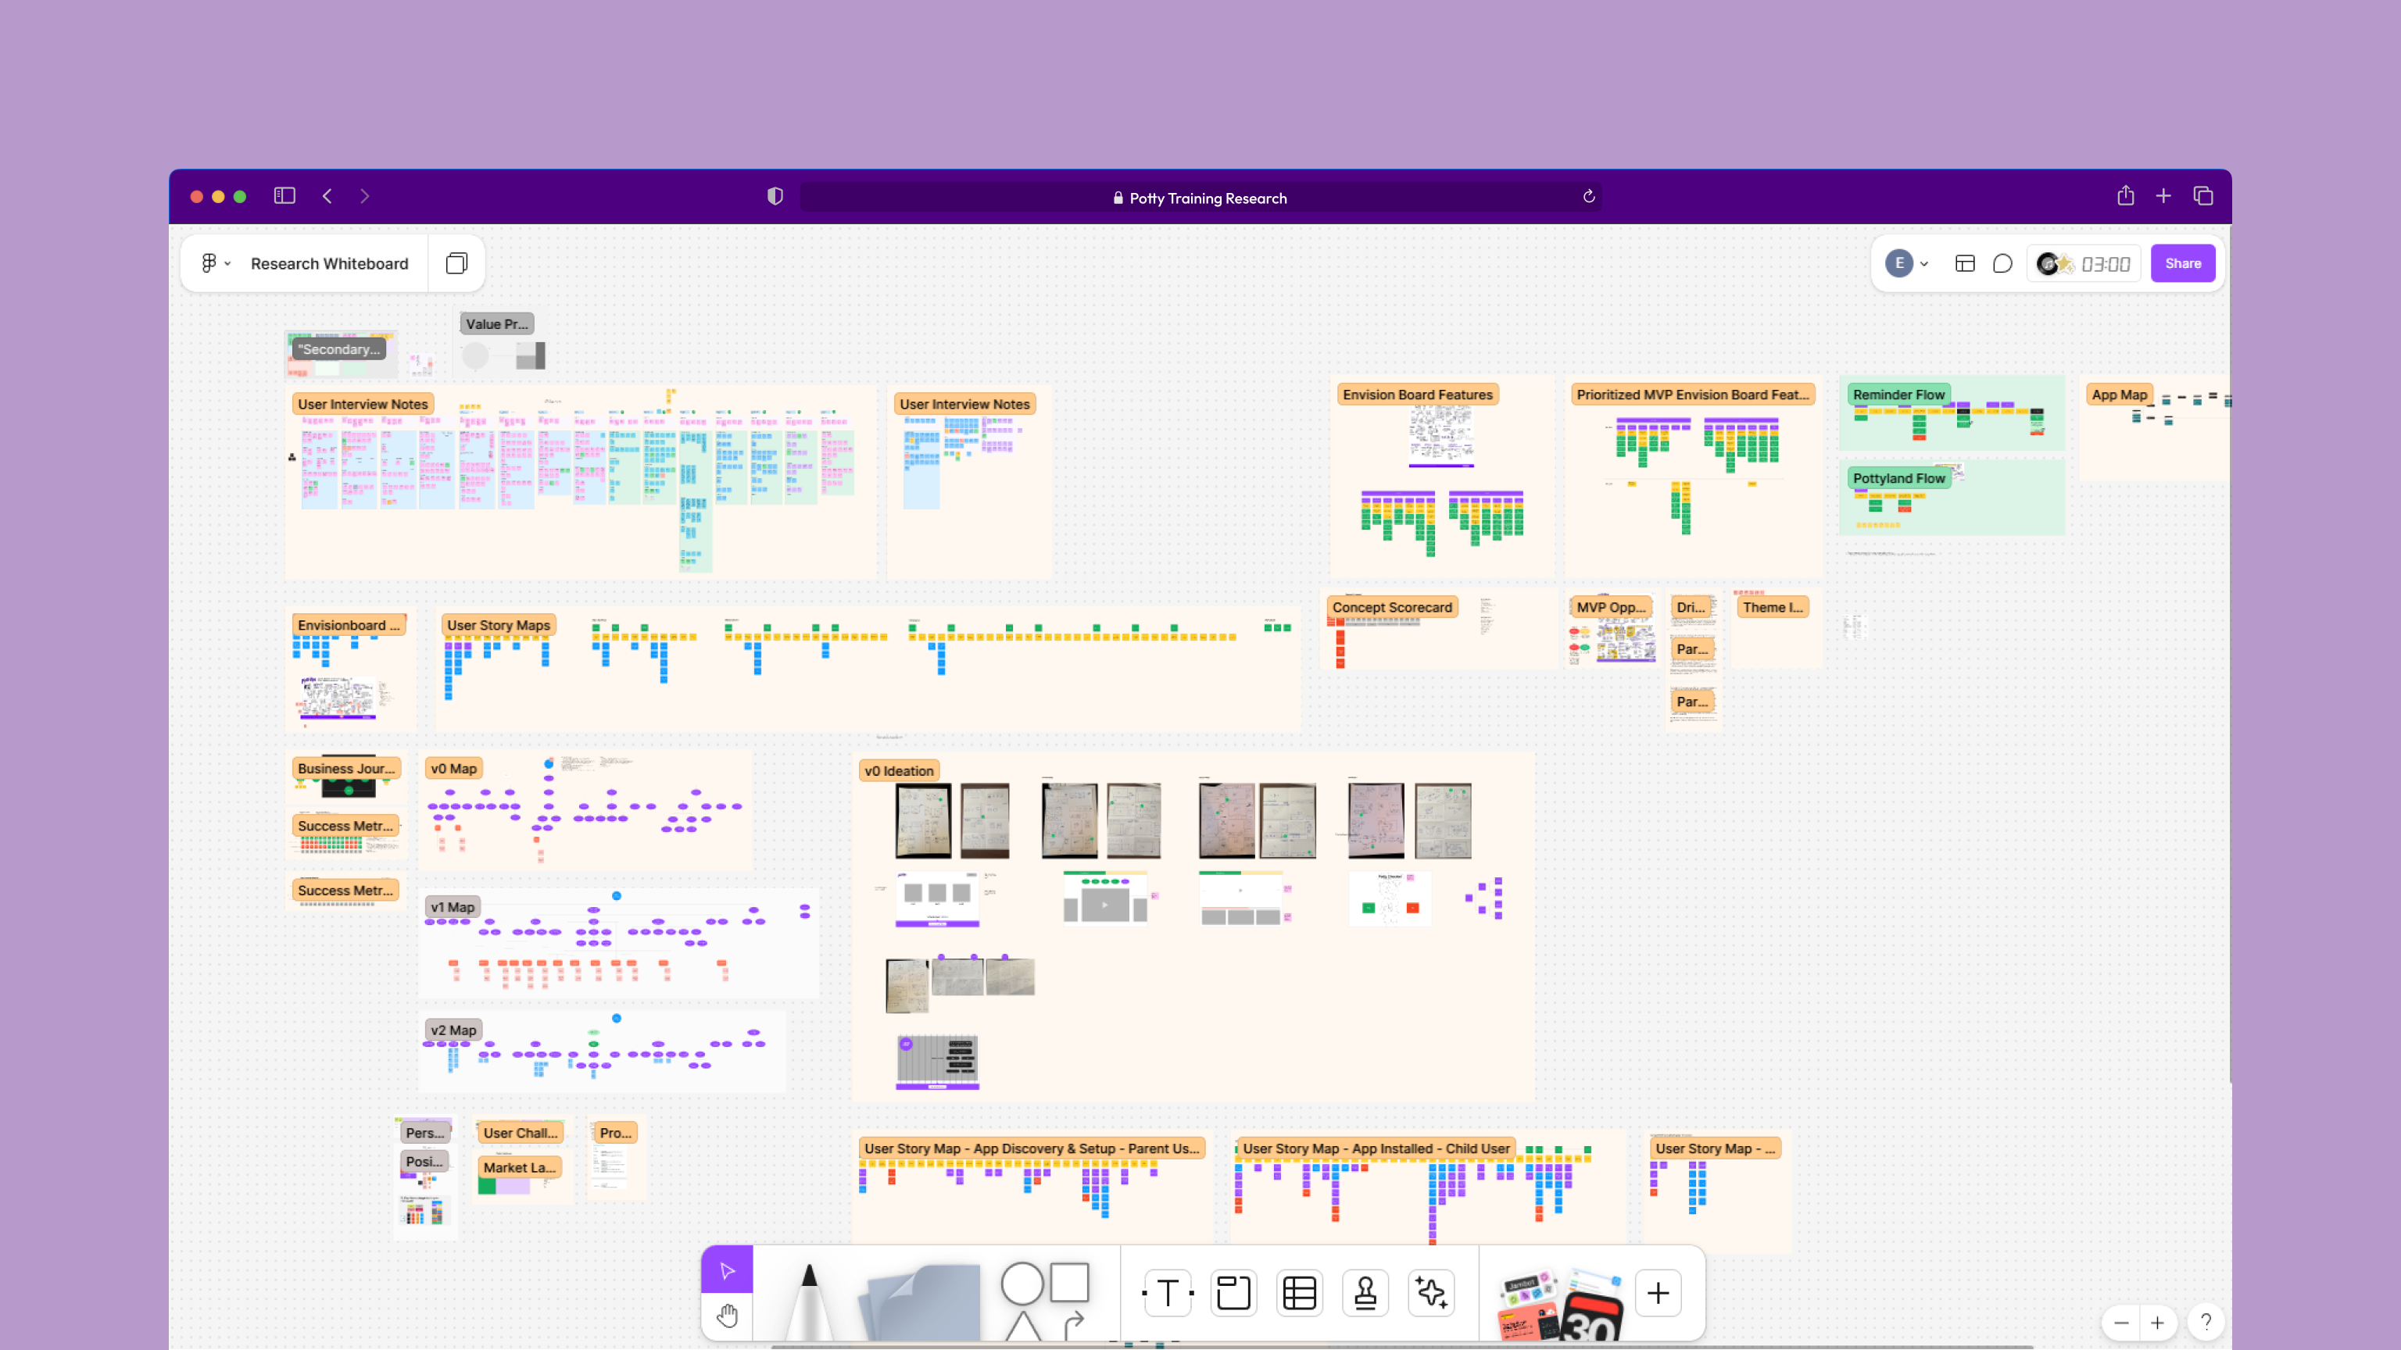2401x1350 pixels.
Task: Select the Section tool
Action: click(x=1233, y=1292)
